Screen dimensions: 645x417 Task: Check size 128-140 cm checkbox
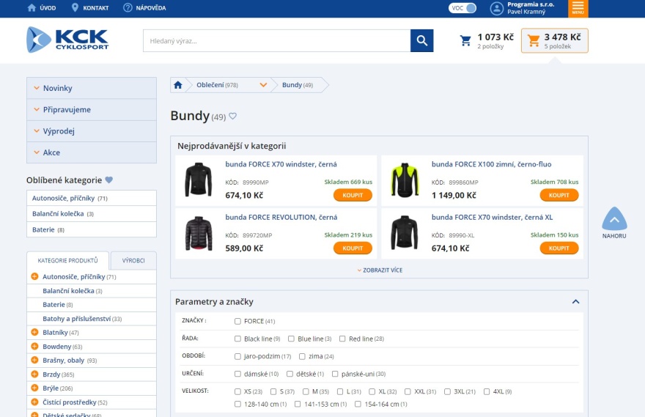click(237, 405)
